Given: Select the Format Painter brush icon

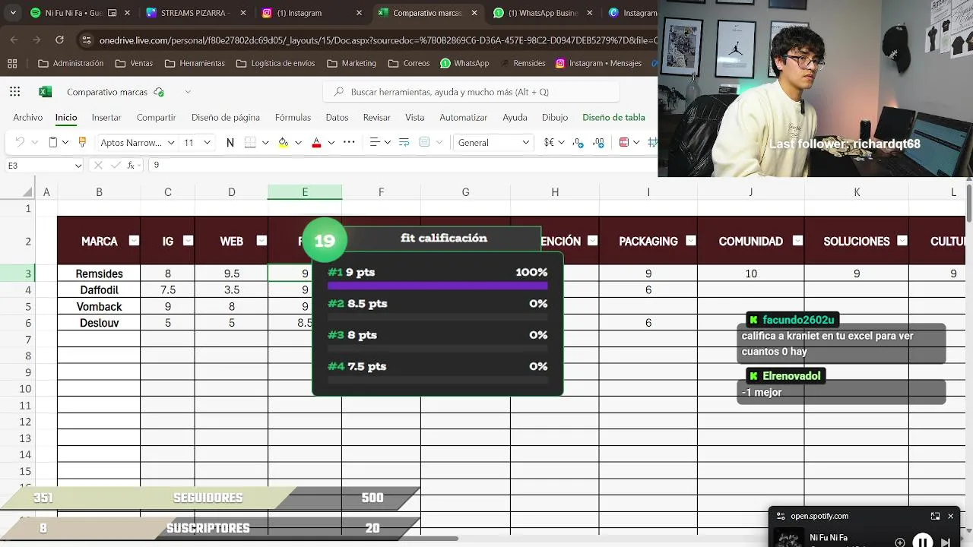Looking at the screenshot, I should click(82, 142).
